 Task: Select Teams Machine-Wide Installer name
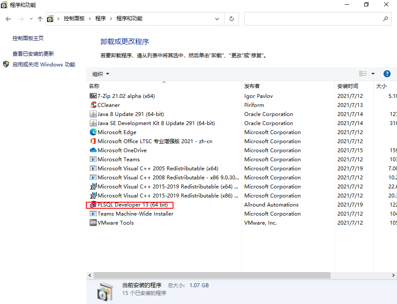[x=135, y=214]
